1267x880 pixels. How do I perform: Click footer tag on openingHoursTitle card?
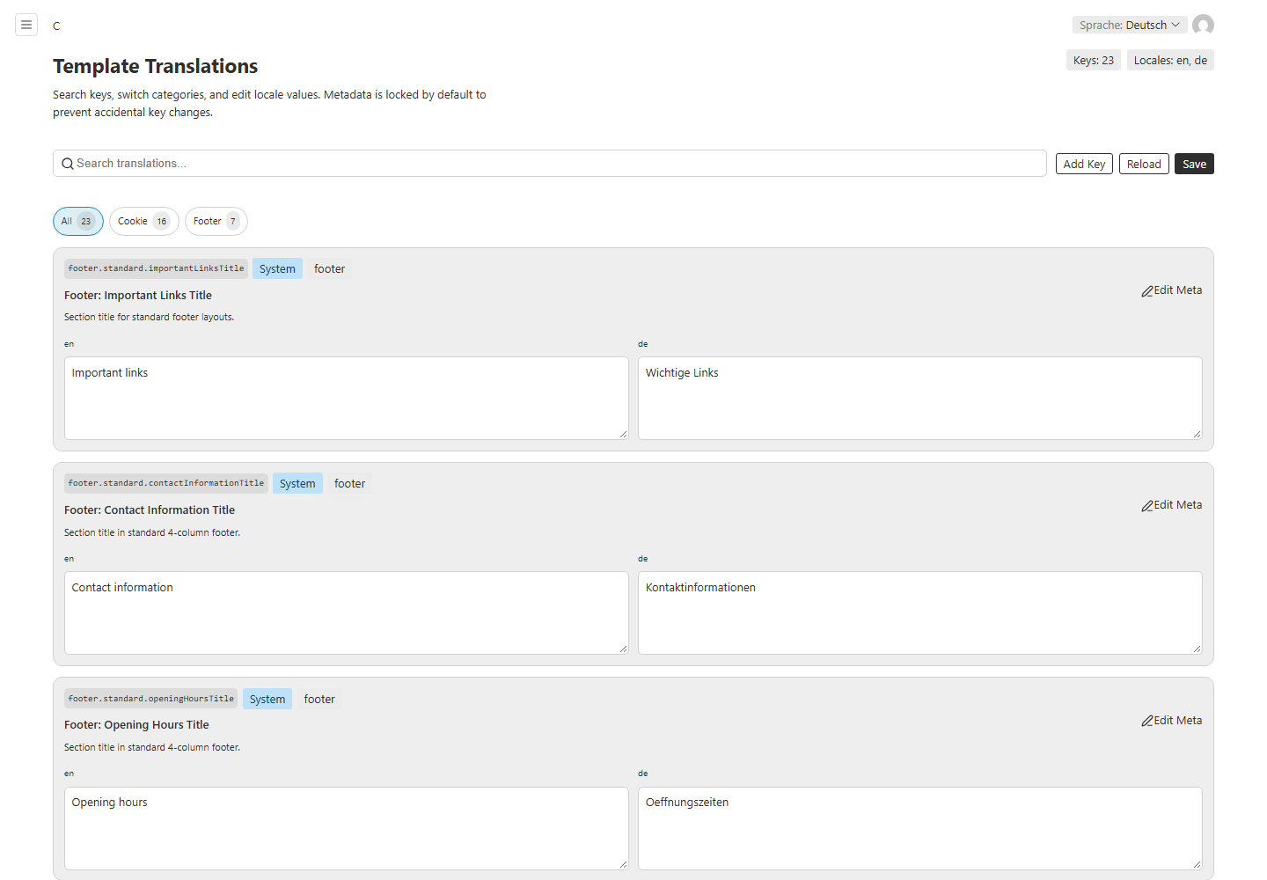tap(319, 699)
